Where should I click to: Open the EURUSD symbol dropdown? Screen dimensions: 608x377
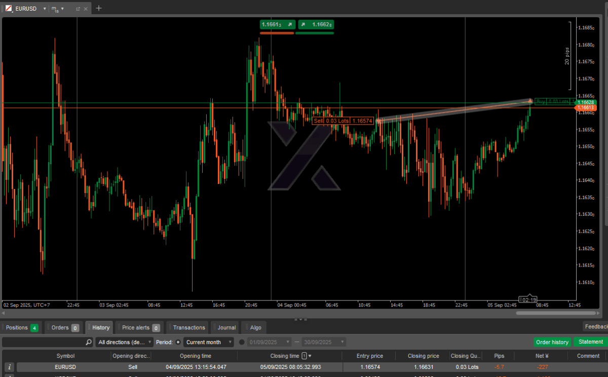click(45, 9)
